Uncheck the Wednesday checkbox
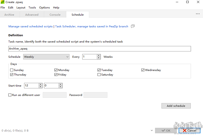Viewport: 203px width, 135px height. tap(143, 70)
